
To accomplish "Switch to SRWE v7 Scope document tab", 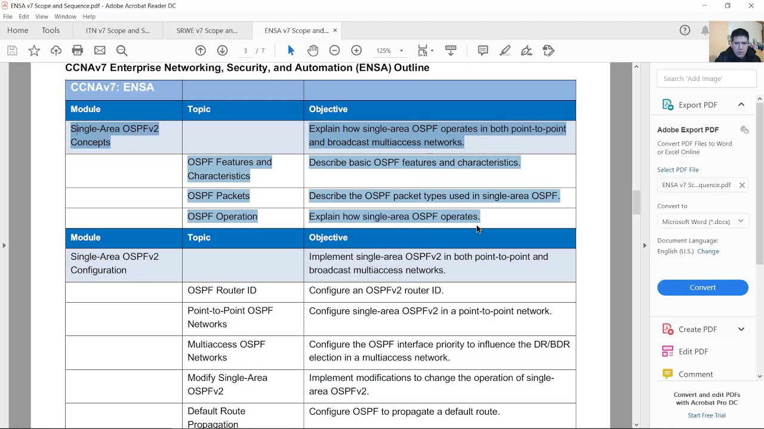I will (x=207, y=30).
